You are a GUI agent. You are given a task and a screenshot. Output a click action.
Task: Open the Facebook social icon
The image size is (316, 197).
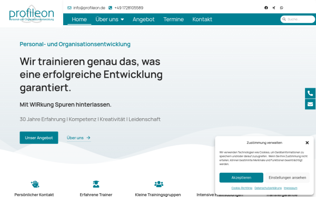tap(266, 8)
